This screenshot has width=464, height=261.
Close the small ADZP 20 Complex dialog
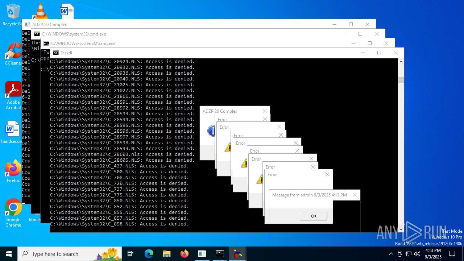pos(265,111)
